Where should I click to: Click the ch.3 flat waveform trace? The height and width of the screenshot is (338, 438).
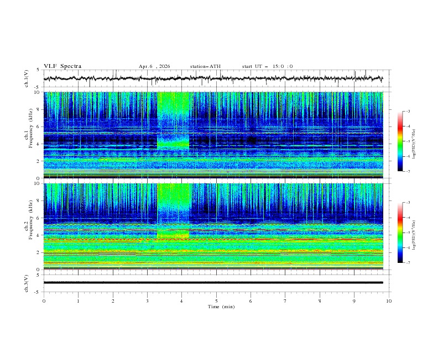[x=213, y=283]
